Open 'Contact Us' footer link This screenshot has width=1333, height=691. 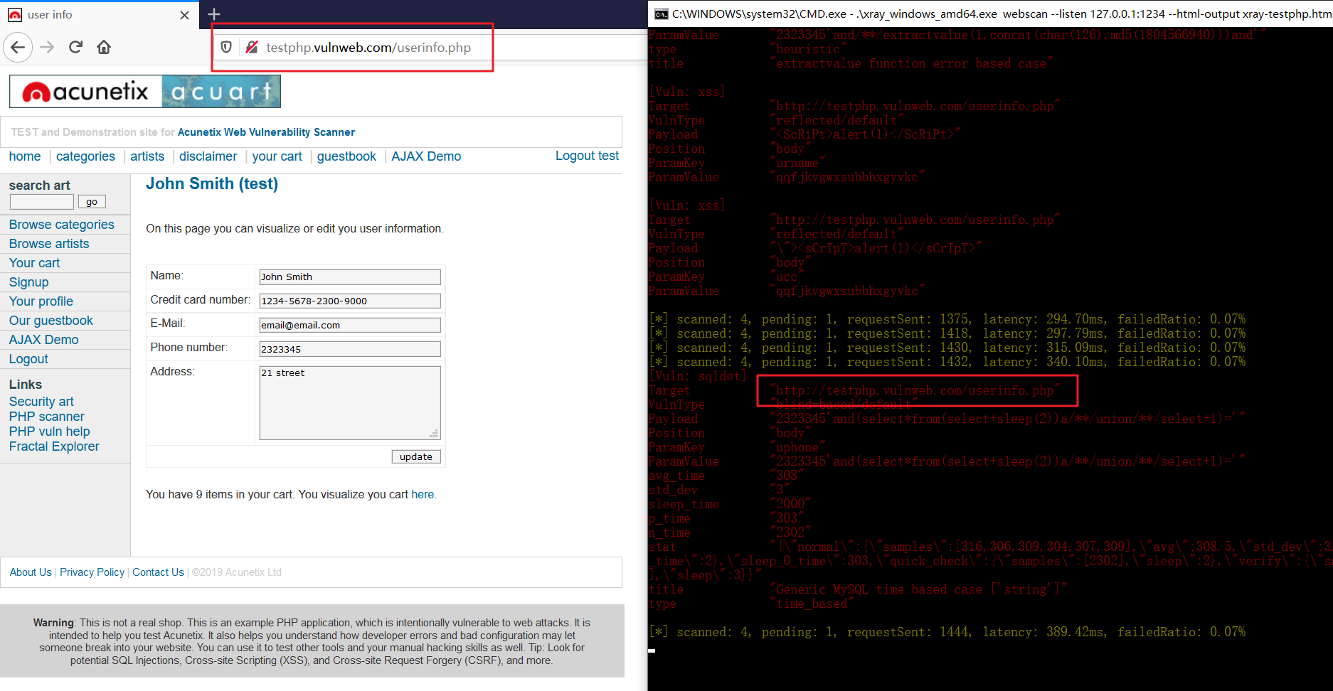click(158, 572)
